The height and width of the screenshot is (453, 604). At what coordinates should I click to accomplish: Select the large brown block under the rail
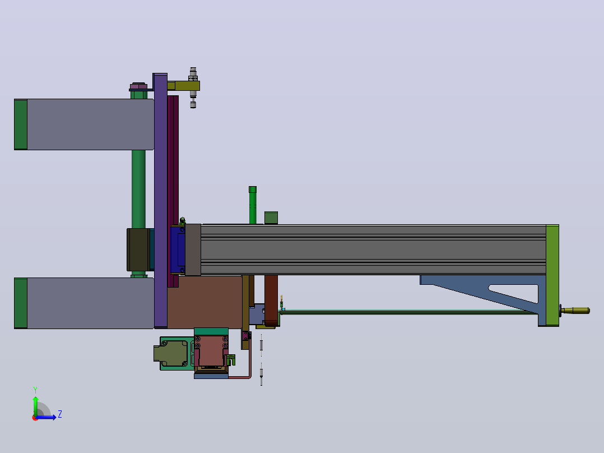[x=205, y=302]
